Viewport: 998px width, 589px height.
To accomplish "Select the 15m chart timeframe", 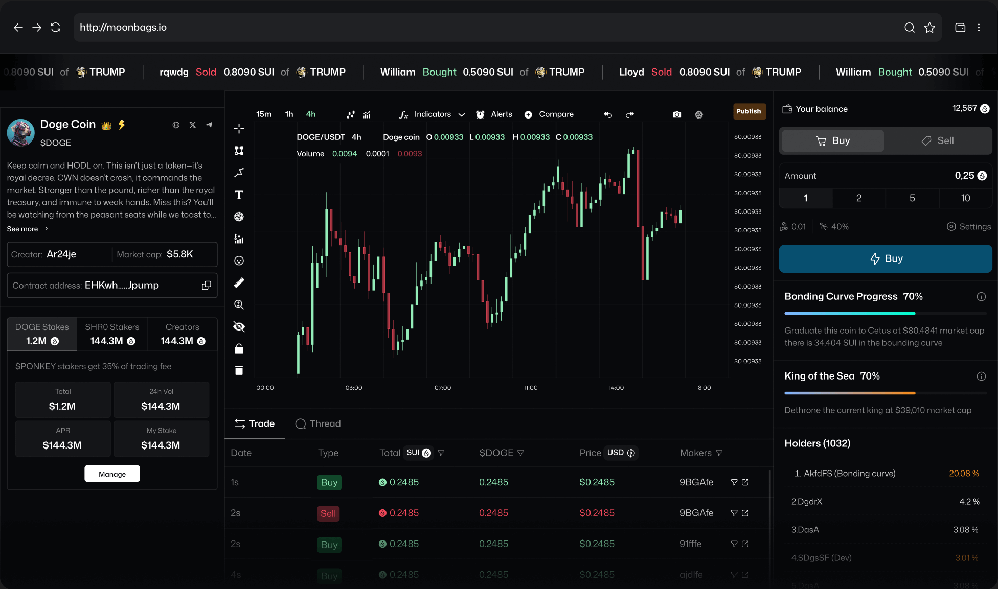I will point(264,114).
